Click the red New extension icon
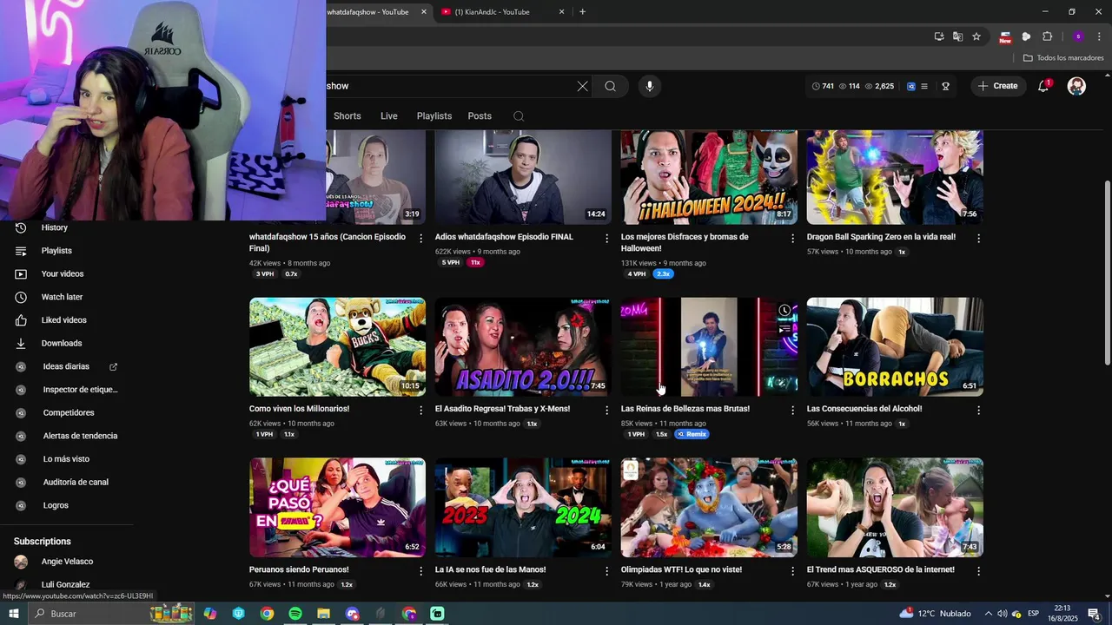The width and height of the screenshot is (1112, 625). (x=1005, y=36)
